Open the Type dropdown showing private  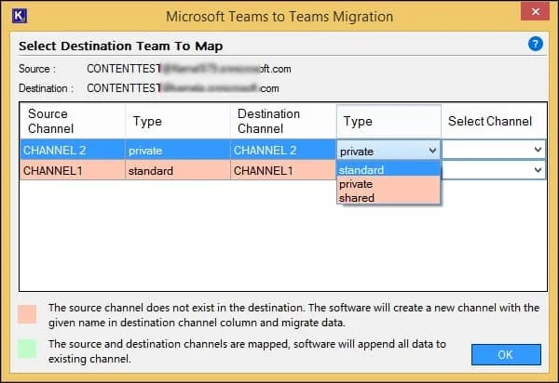coord(389,152)
